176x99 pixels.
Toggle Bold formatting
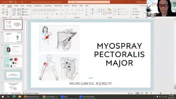tap(34, 14)
